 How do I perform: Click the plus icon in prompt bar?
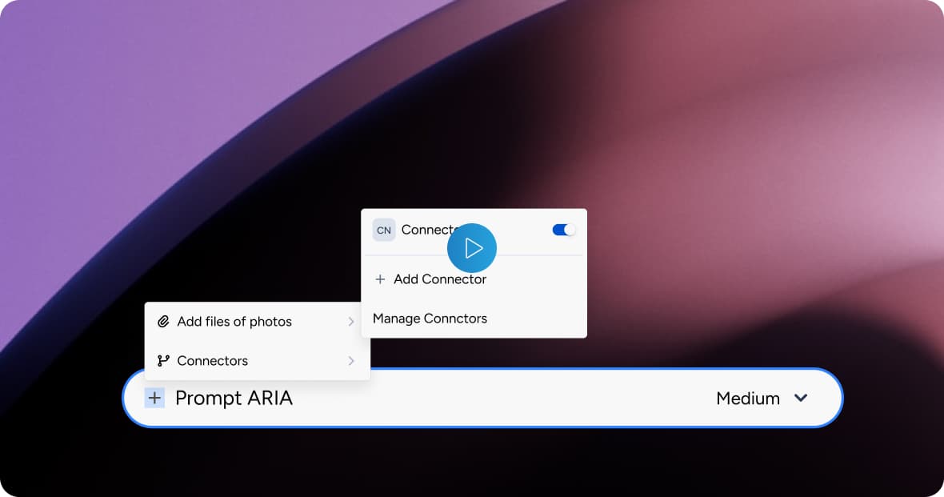point(154,398)
